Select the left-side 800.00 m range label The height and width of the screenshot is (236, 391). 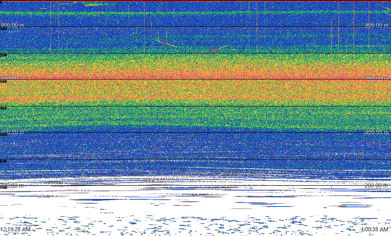point(12,25)
